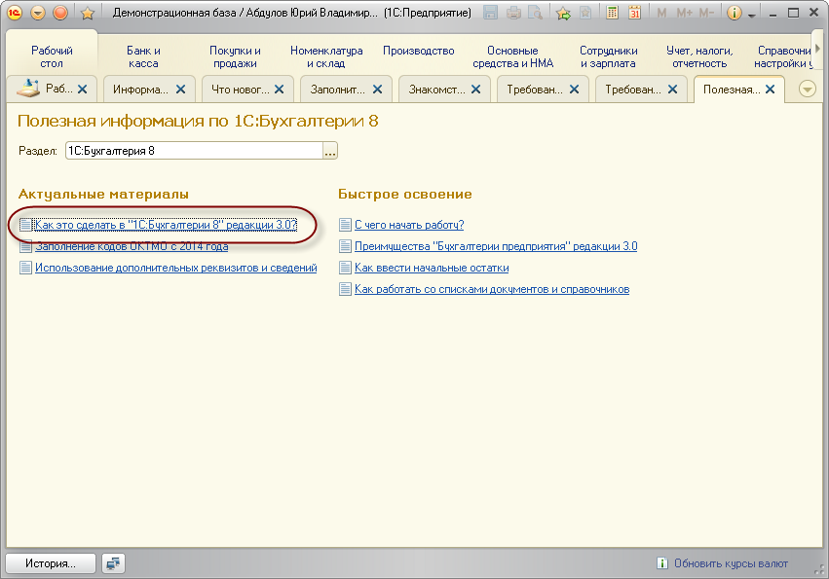Screen dimensions: 829x579
Task: Open link Использование дополнительных реквизитов и сведений
Action: (176, 268)
